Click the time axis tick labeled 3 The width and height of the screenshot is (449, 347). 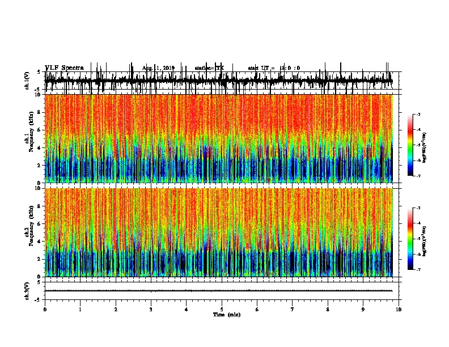151,309
